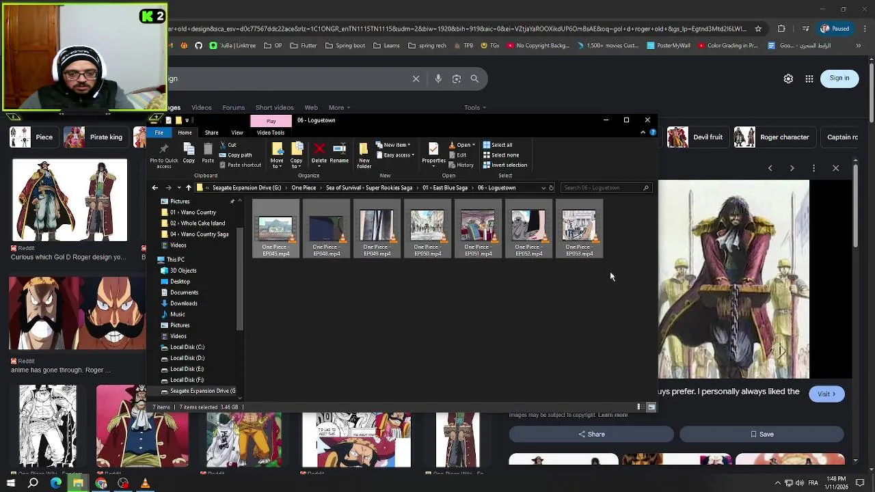The height and width of the screenshot is (492, 875).
Task: Click Select all in the ribbon
Action: (x=498, y=145)
